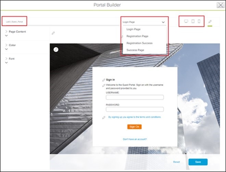Click the circular pencil icon on background image

click(56, 50)
